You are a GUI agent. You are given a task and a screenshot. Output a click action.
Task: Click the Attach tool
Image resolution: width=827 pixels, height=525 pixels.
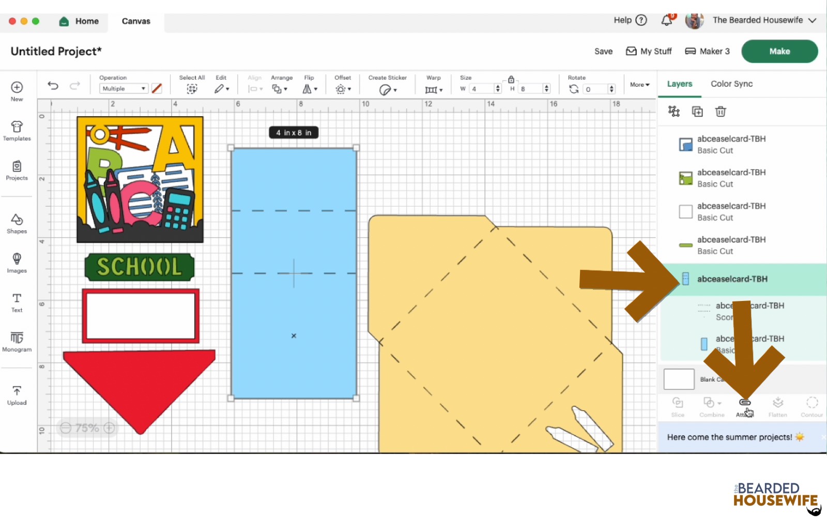coord(745,406)
